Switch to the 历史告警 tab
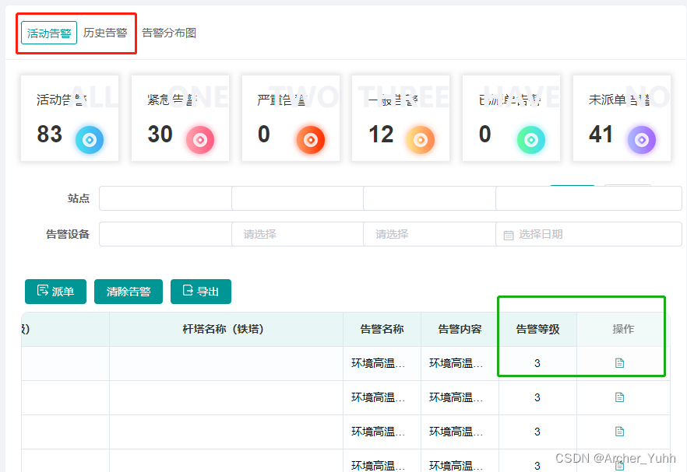 click(104, 33)
